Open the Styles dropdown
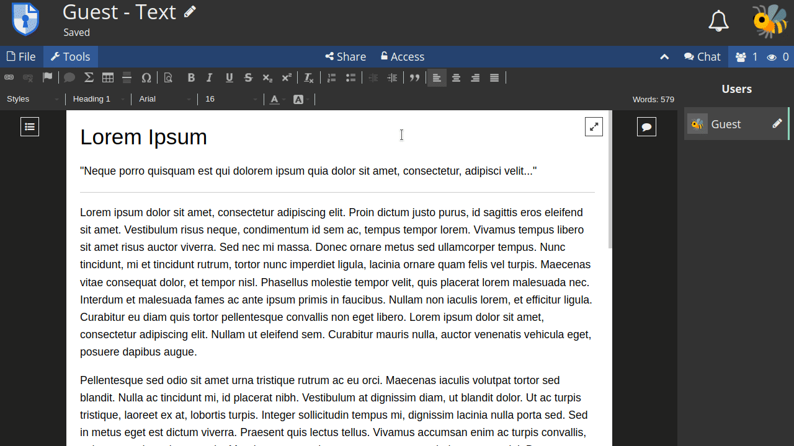Viewport: 794px width, 446px height. [32, 99]
